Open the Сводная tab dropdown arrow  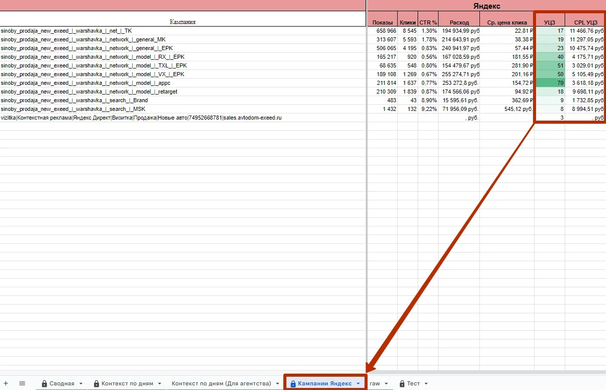point(81,383)
